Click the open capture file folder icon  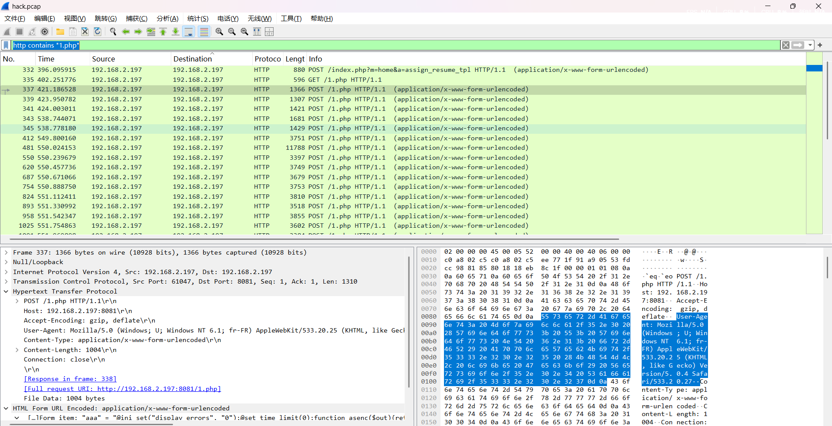pyautogui.click(x=60, y=32)
